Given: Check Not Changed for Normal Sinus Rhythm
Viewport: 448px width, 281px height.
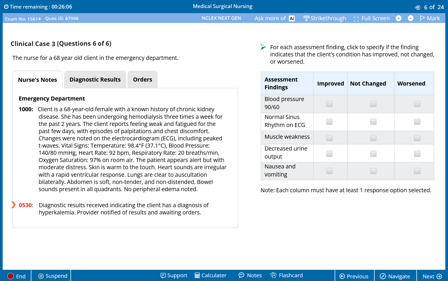Looking at the screenshot, I should (x=373, y=122).
